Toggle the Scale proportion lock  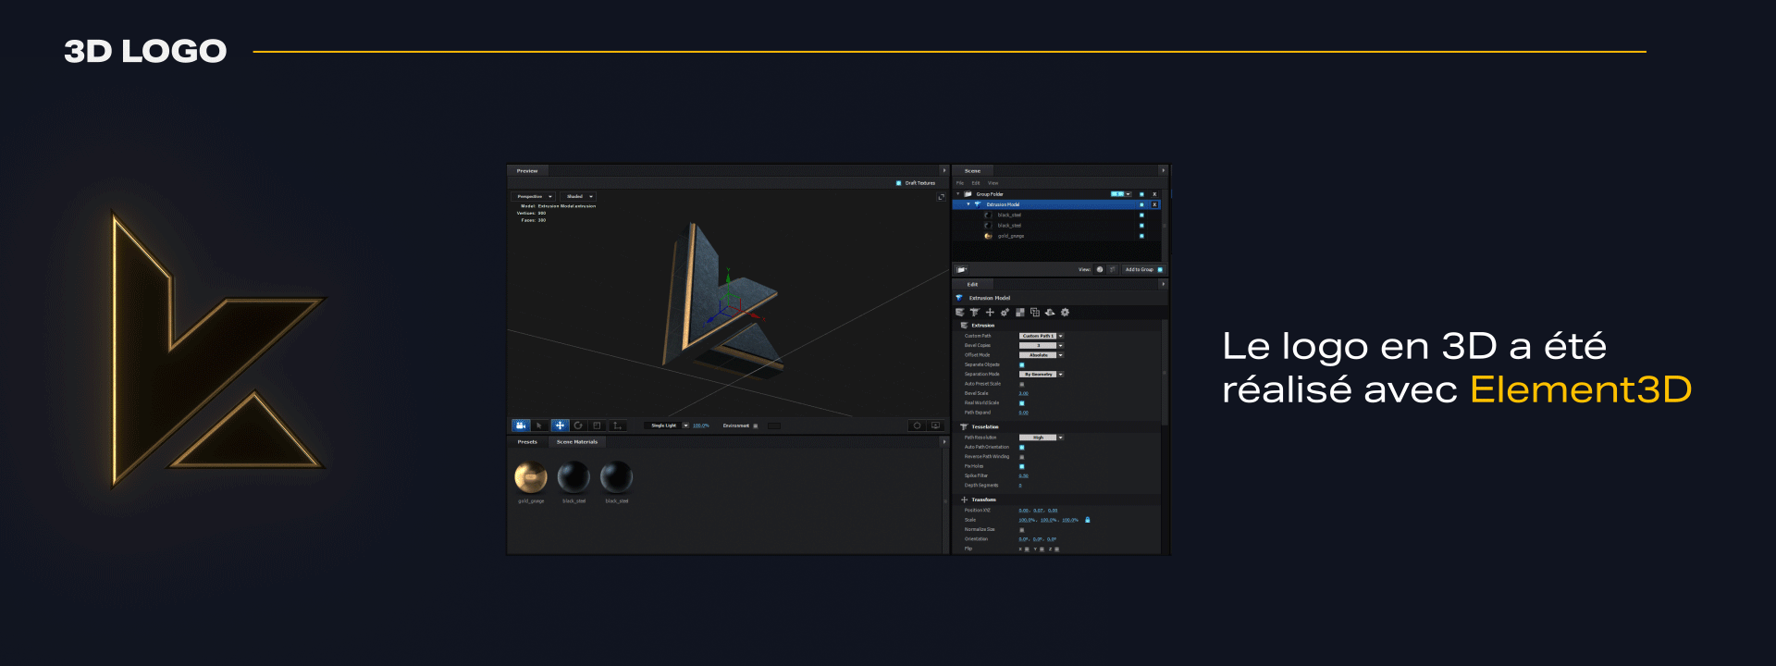[x=1088, y=520]
